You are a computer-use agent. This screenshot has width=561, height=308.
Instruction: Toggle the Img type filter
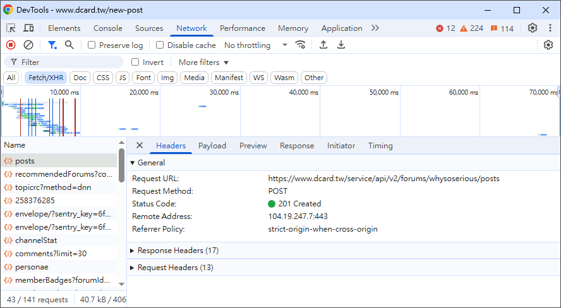coord(167,78)
